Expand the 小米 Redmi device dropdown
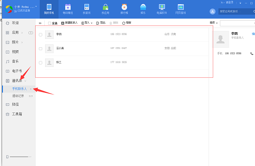The width and height of the screenshot is (255, 166). coord(36,7)
